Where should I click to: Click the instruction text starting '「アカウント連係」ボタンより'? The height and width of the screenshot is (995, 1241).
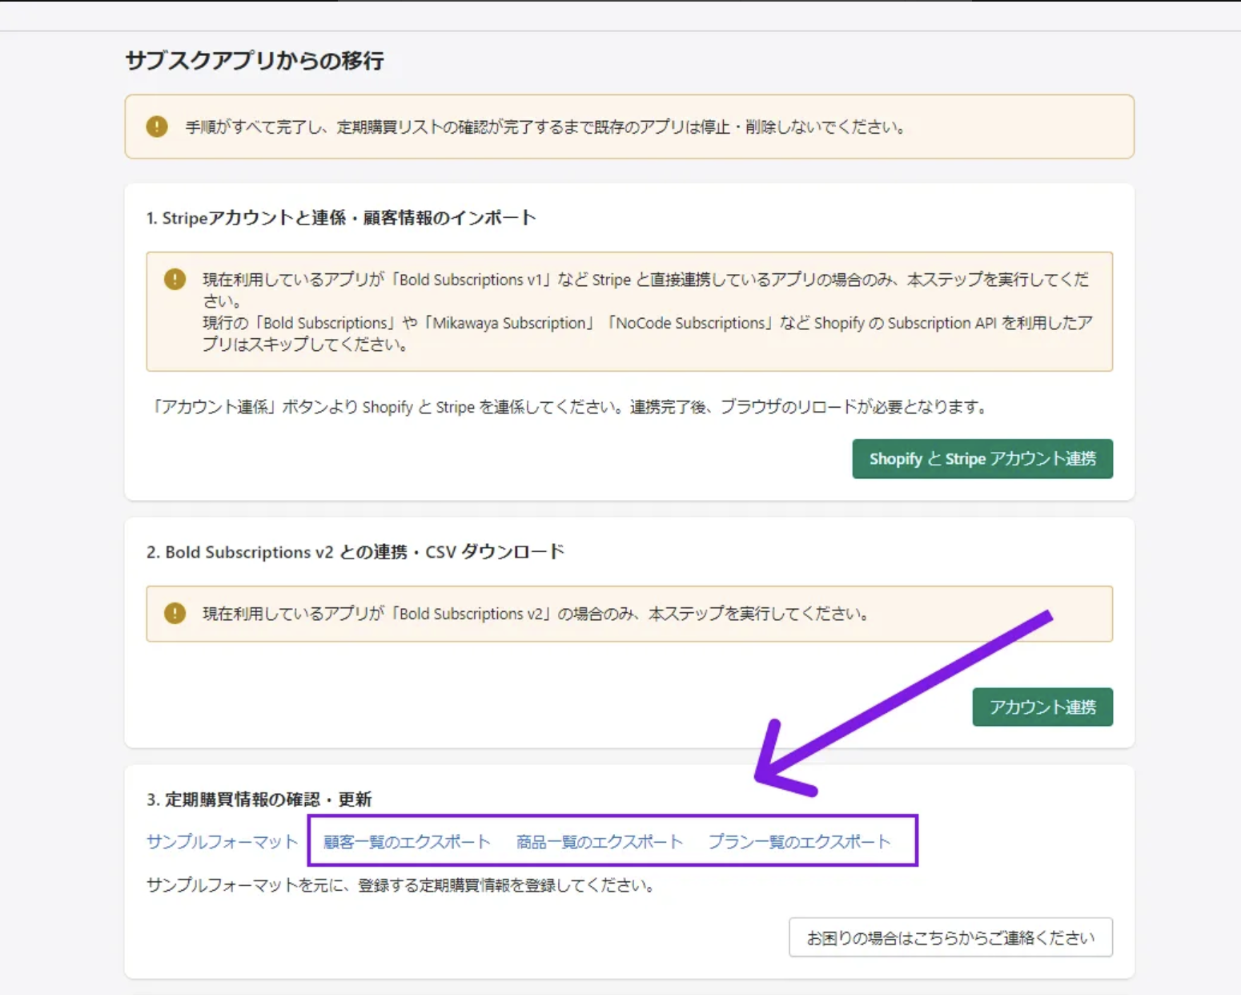[x=570, y=407]
